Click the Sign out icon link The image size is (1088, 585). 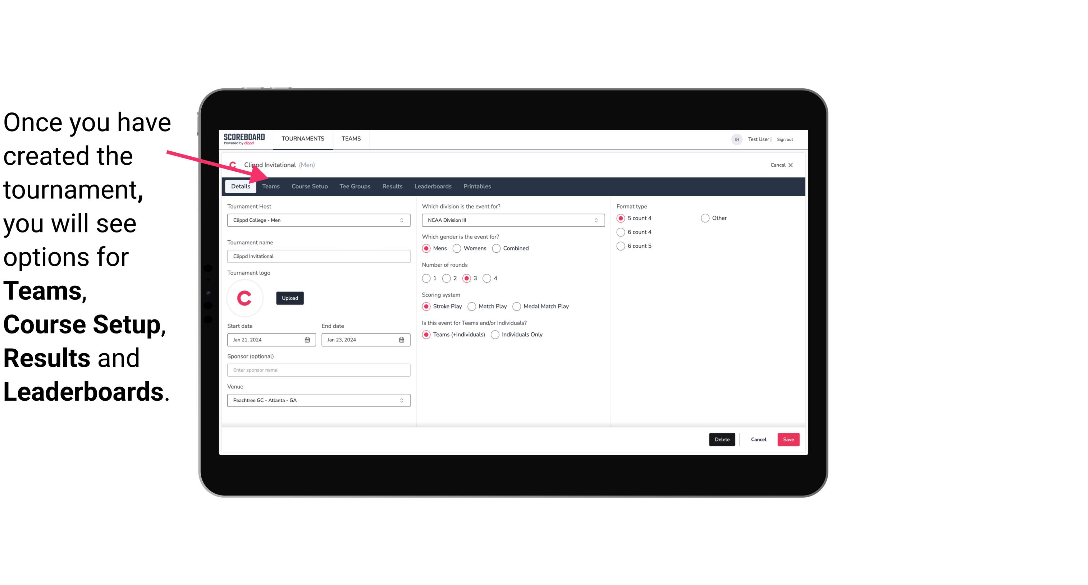click(x=785, y=139)
